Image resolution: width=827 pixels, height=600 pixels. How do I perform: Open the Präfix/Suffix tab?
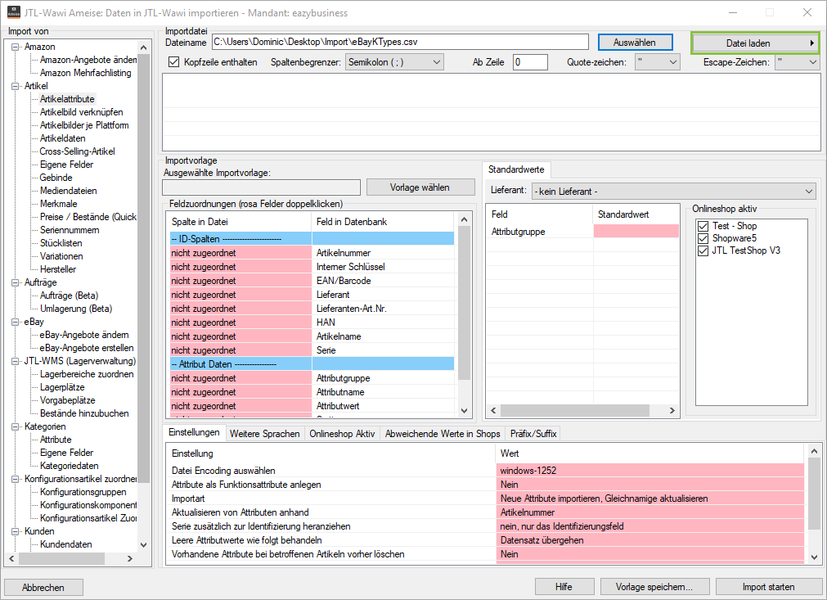point(533,434)
